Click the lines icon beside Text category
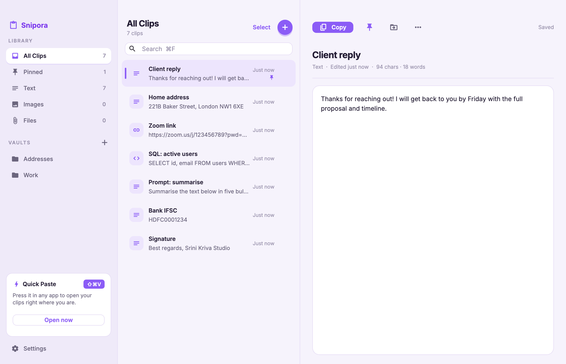The height and width of the screenshot is (364, 566). [x=15, y=88]
